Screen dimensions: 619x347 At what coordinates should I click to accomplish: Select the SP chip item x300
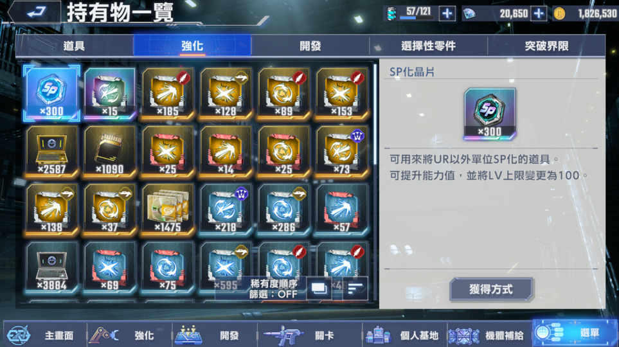[x=51, y=94]
